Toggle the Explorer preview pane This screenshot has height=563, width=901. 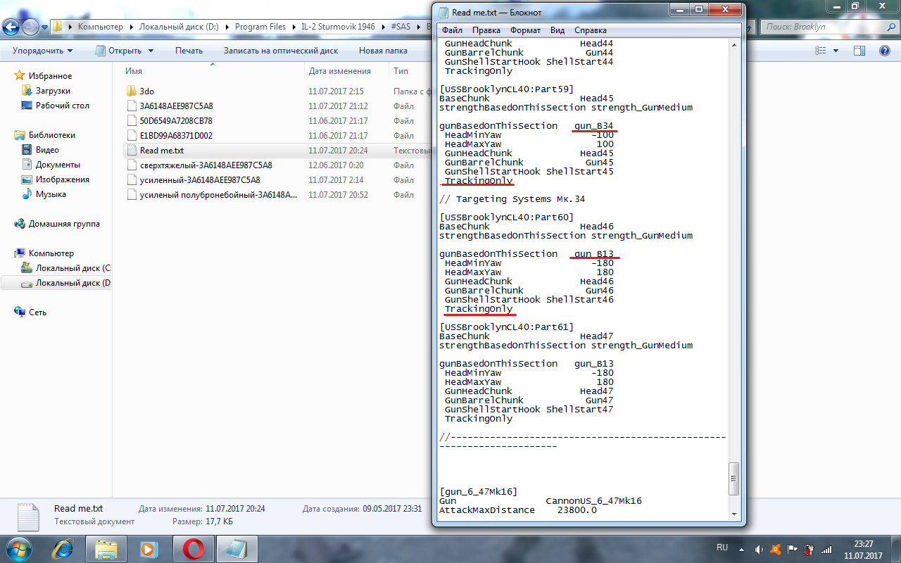pyautogui.click(x=859, y=51)
